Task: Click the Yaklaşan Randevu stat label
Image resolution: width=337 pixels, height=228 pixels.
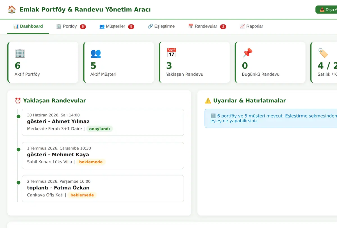Action: 185,74
